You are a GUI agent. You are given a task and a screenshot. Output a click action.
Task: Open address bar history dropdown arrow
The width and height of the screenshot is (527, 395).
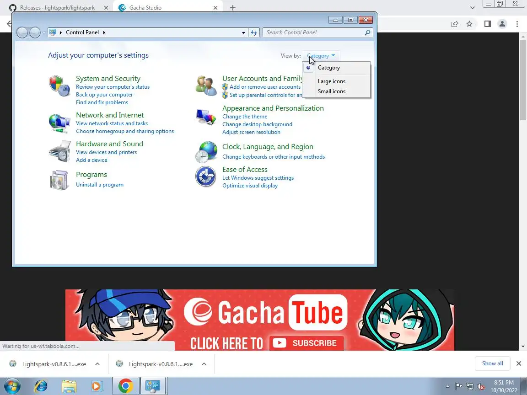pos(243,33)
